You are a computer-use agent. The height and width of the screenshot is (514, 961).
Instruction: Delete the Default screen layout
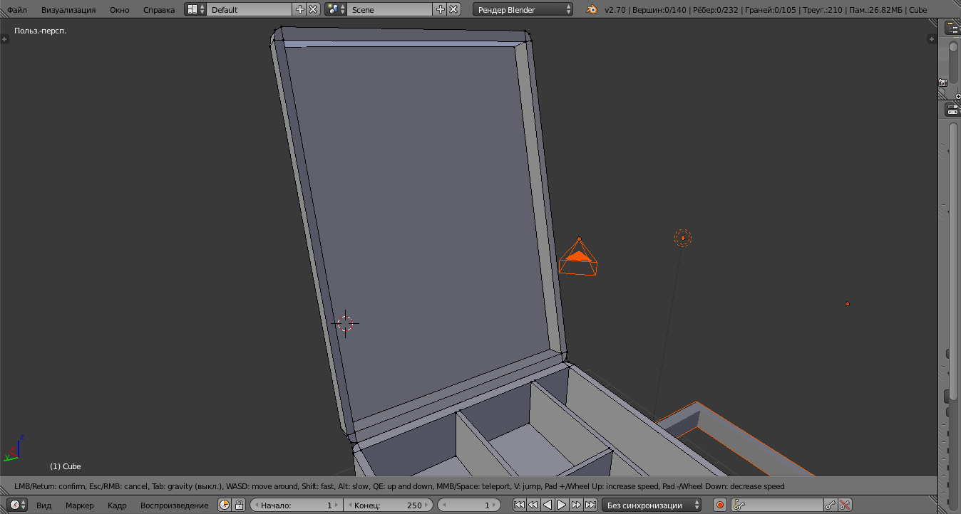[312, 9]
